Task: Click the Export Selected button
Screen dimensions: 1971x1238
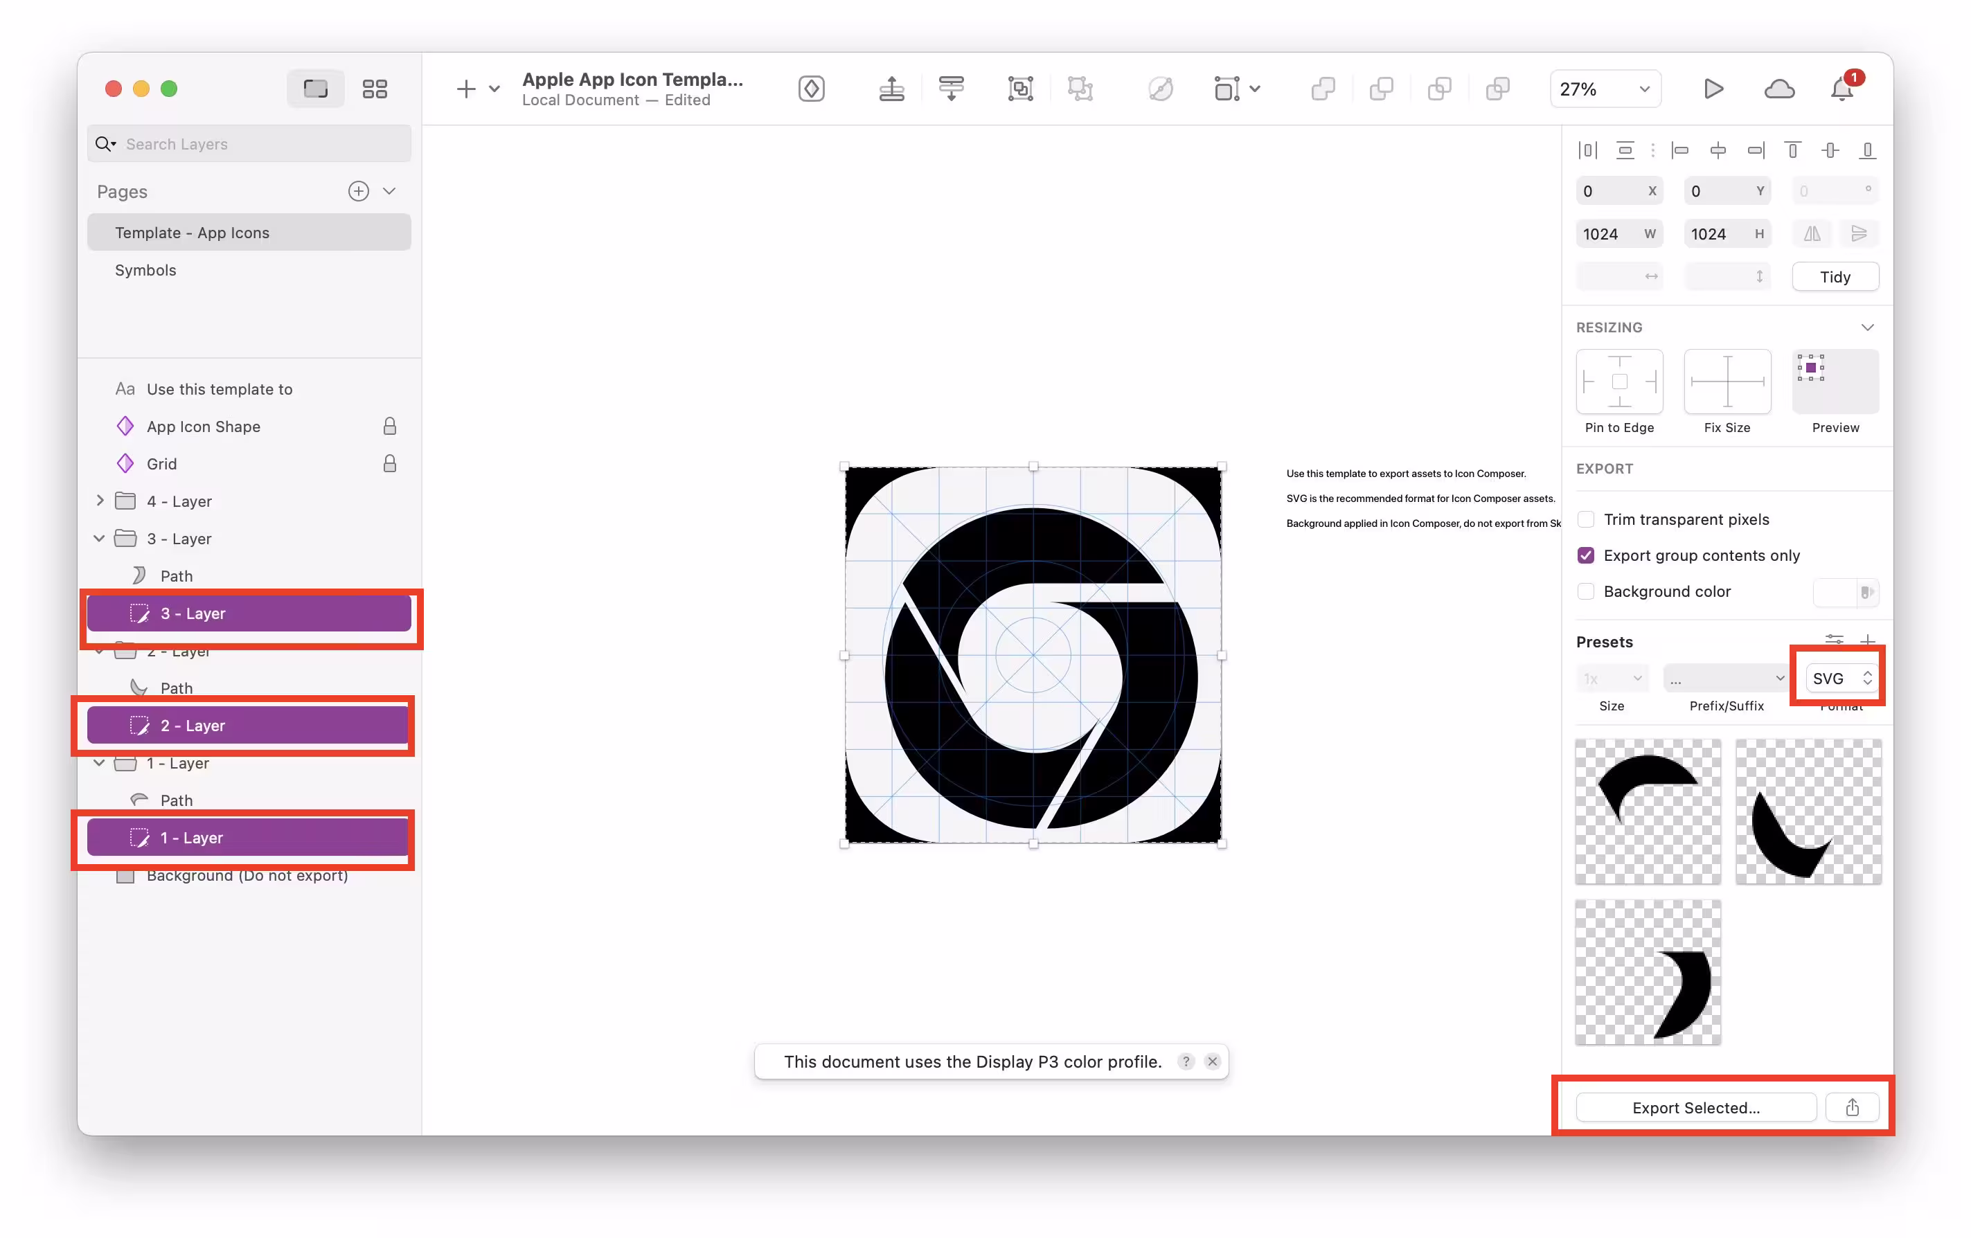Action: tap(1696, 1107)
